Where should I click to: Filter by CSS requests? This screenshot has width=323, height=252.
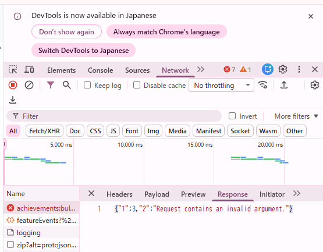coord(95,131)
